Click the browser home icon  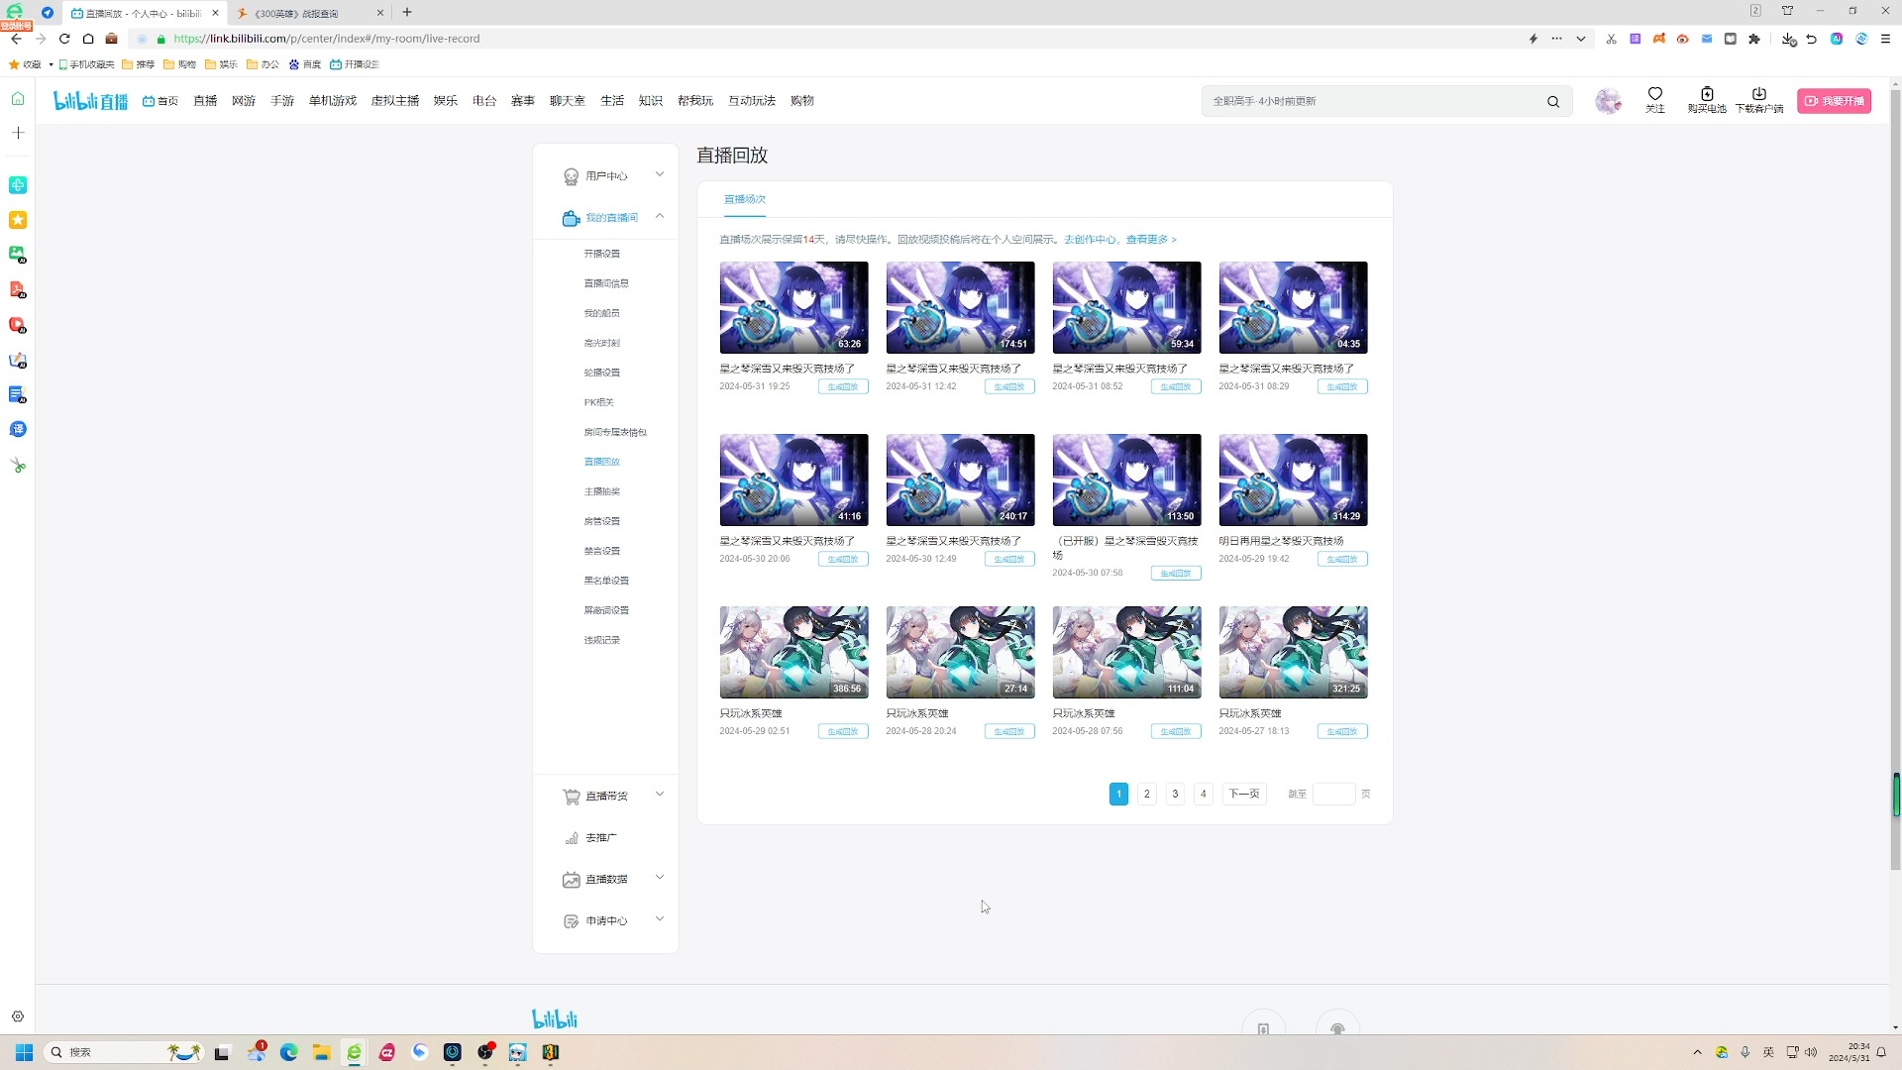(88, 39)
